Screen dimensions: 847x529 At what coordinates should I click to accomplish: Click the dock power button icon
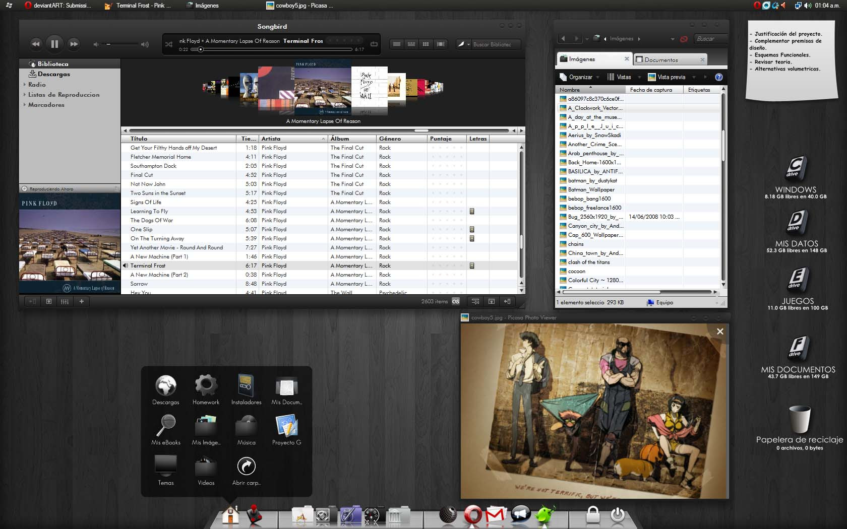[x=618, y=515]
